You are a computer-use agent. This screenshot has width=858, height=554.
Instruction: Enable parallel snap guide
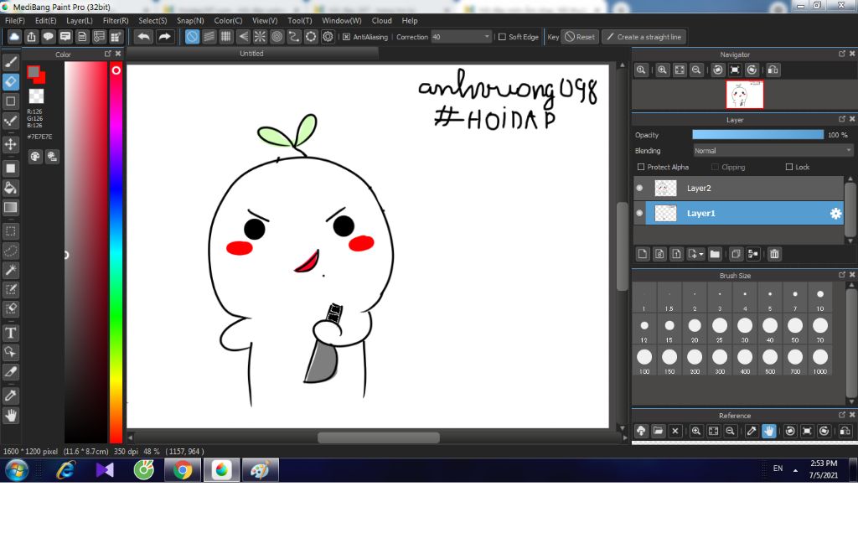(x=209, y=37)
